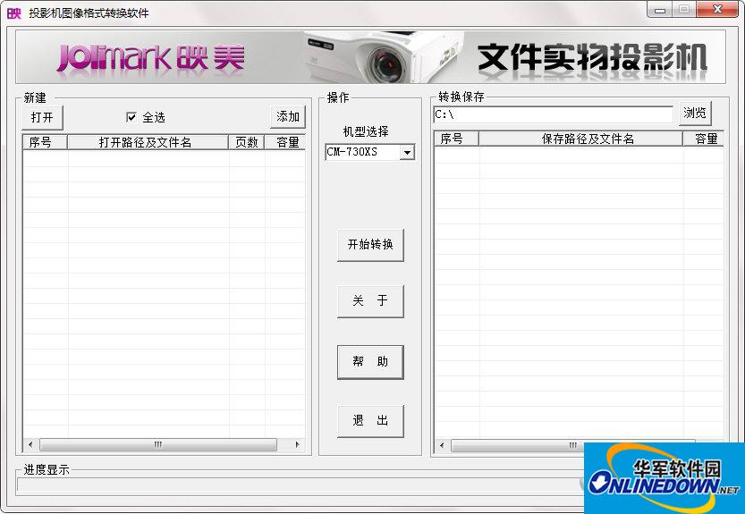745x514 pixels.
Task: Click the 保存路径及文件名 column header
Action: pos(580,139)
